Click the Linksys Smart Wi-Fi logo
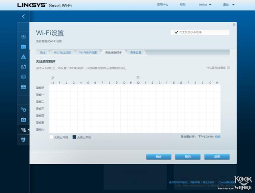Image resolution: width=255 pixels, height=193 pixels. click(44, 5)
